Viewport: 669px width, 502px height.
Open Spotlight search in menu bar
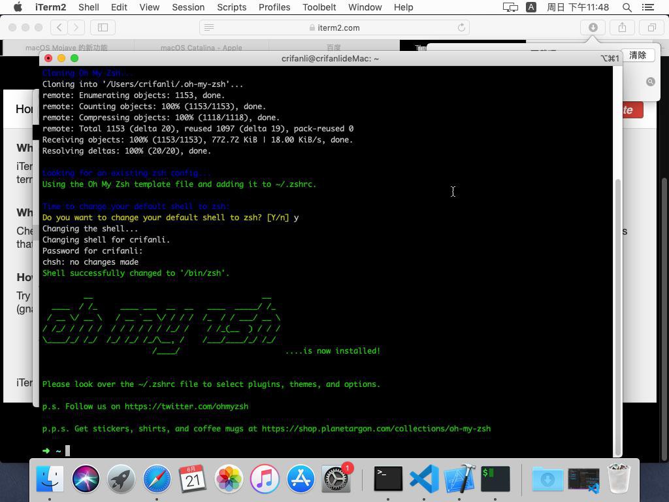627,7
